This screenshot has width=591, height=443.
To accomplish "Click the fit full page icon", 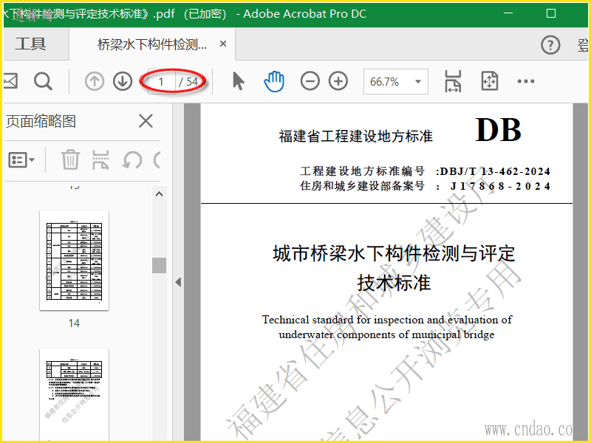I will [x=490, y=81].
